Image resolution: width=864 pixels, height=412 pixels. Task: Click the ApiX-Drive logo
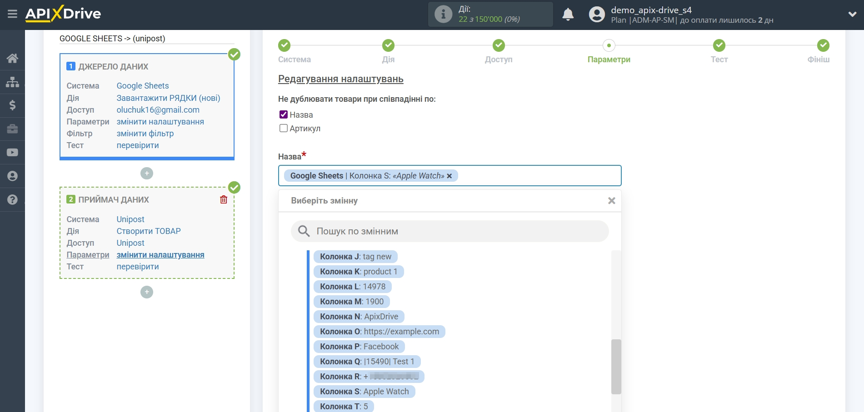coord(63,14)
